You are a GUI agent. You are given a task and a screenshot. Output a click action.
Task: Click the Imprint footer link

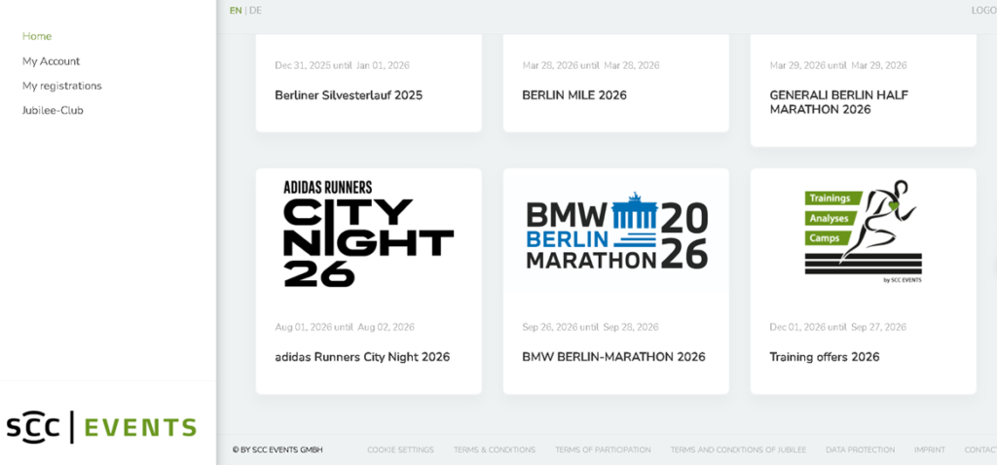pos(929,449)
